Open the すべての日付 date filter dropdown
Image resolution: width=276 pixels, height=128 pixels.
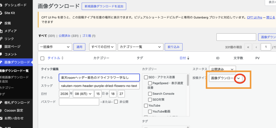pyautogui.click(x=103, y=47)
